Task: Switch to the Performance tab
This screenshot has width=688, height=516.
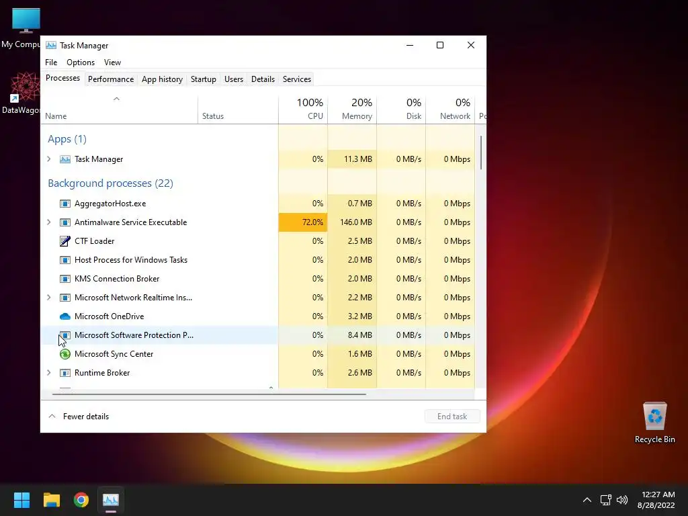Action: coord(111,79)
